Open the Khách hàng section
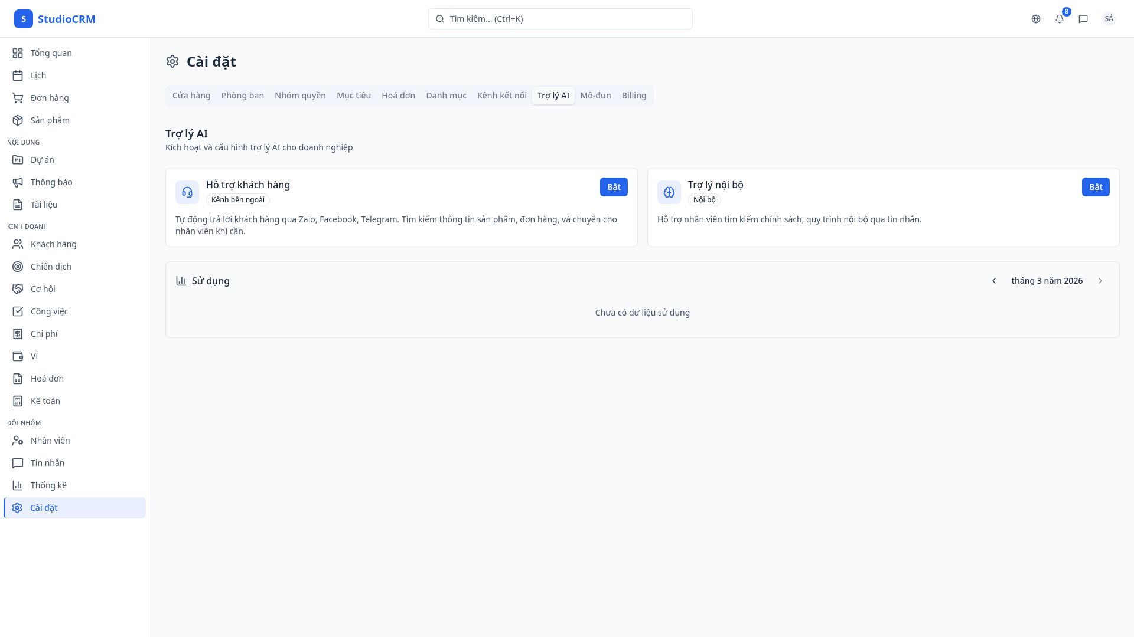 (54, 244)
